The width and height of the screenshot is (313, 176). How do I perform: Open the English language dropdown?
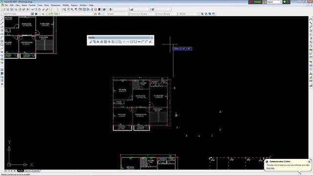281,2
